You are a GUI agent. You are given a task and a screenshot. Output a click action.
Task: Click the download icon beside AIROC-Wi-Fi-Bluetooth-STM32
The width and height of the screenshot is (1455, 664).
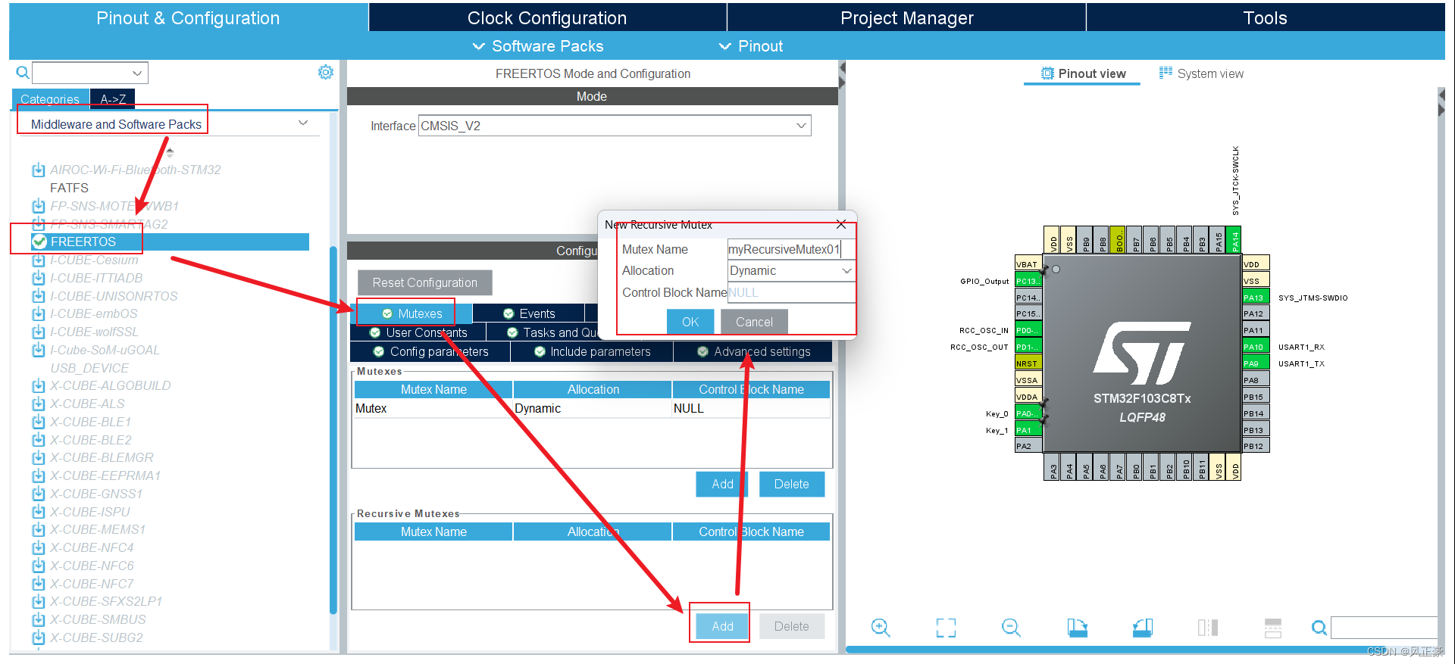[x=39, y=170]
